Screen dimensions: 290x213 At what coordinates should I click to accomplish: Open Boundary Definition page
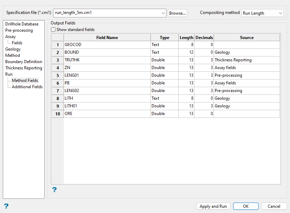[24, 62]
